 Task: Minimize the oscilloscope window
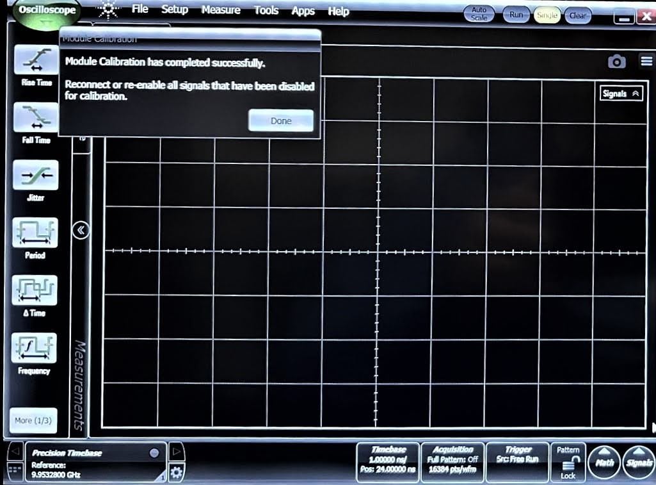[x=624, y=17]
